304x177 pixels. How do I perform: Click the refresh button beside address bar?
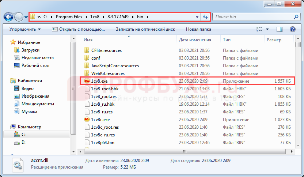click(x=205, y=17)
